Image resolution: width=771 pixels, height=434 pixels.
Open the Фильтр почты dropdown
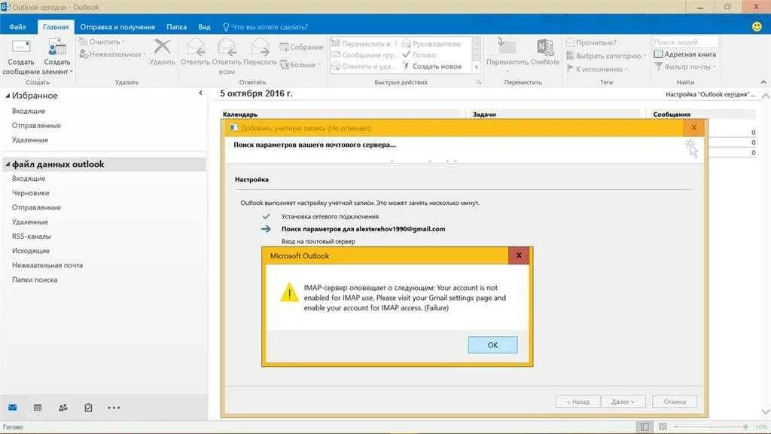(x=685, y=66)
